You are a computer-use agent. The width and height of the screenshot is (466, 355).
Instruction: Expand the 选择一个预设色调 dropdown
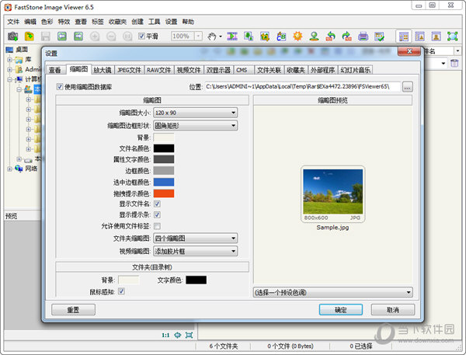click(x=332, y=292)
